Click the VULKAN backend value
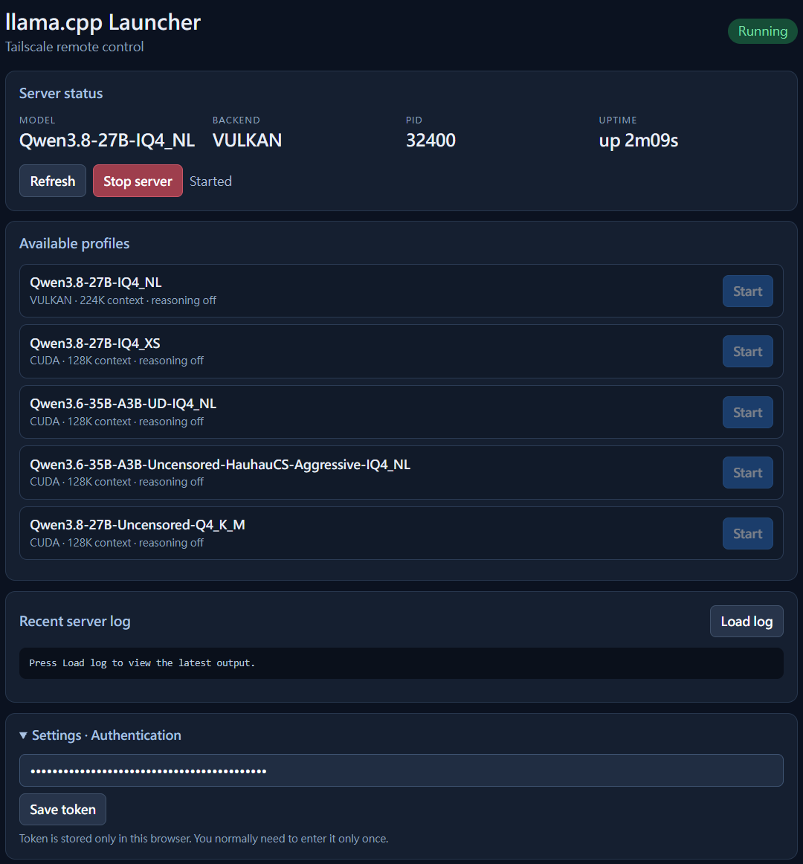803x864 pixels. click(247, 141)
